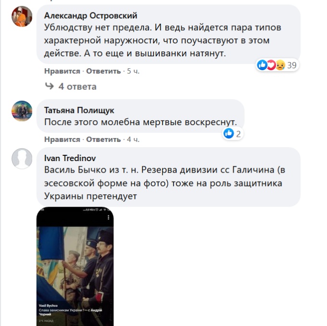This screenshot has height=326, width=327.
Task: Open Ivan Tredinov's default profile avatar
Action: (22, 159)
